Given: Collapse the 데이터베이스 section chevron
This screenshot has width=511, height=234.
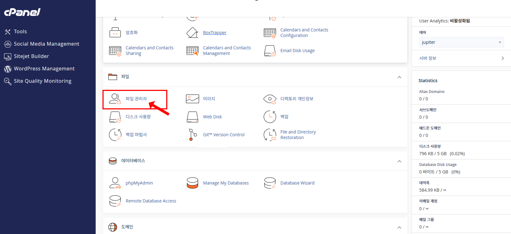Looking at the screenshot, I should pos(399,161).
